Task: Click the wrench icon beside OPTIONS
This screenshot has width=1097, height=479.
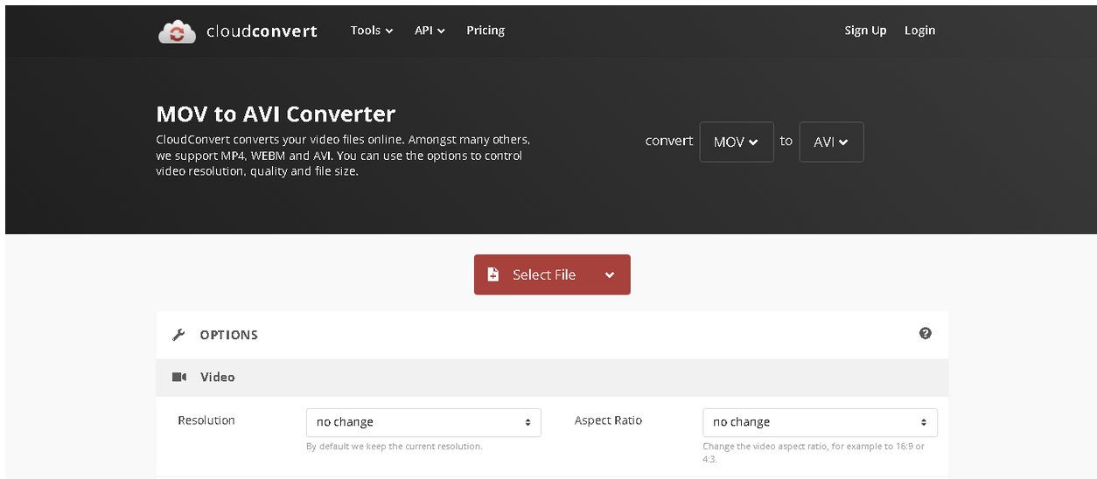Action: [x=179, y=335]
